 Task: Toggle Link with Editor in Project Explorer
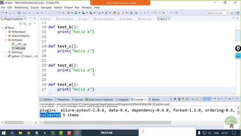[x=25, y=23]
